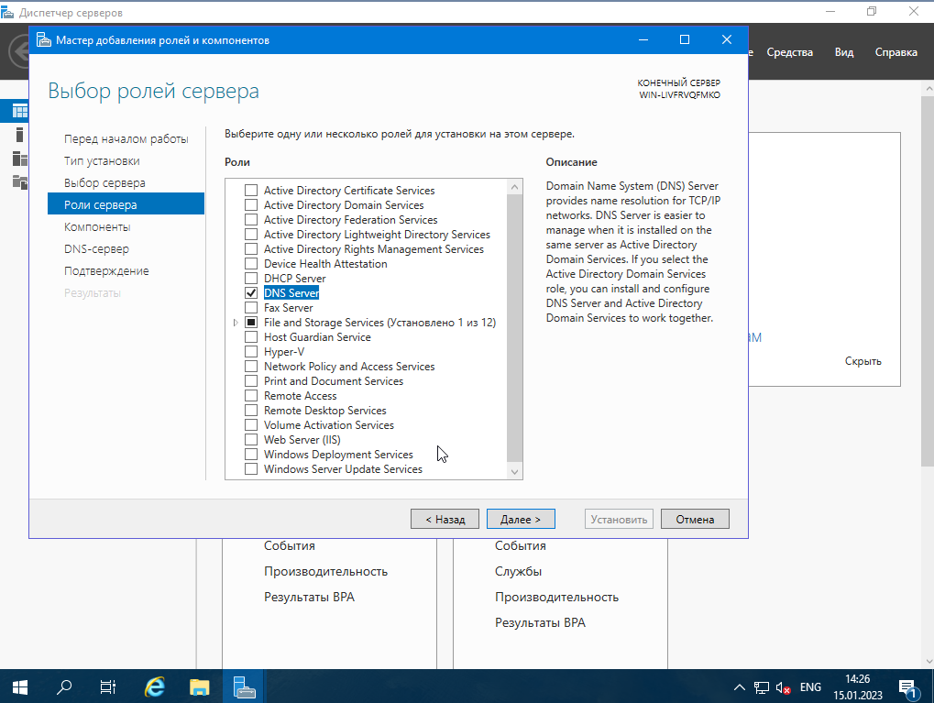The height and width of the screenshot is (703, 934).
Task: Uncheck the DNS Server role
Action: pyautogui.click(x=251, y=293)
